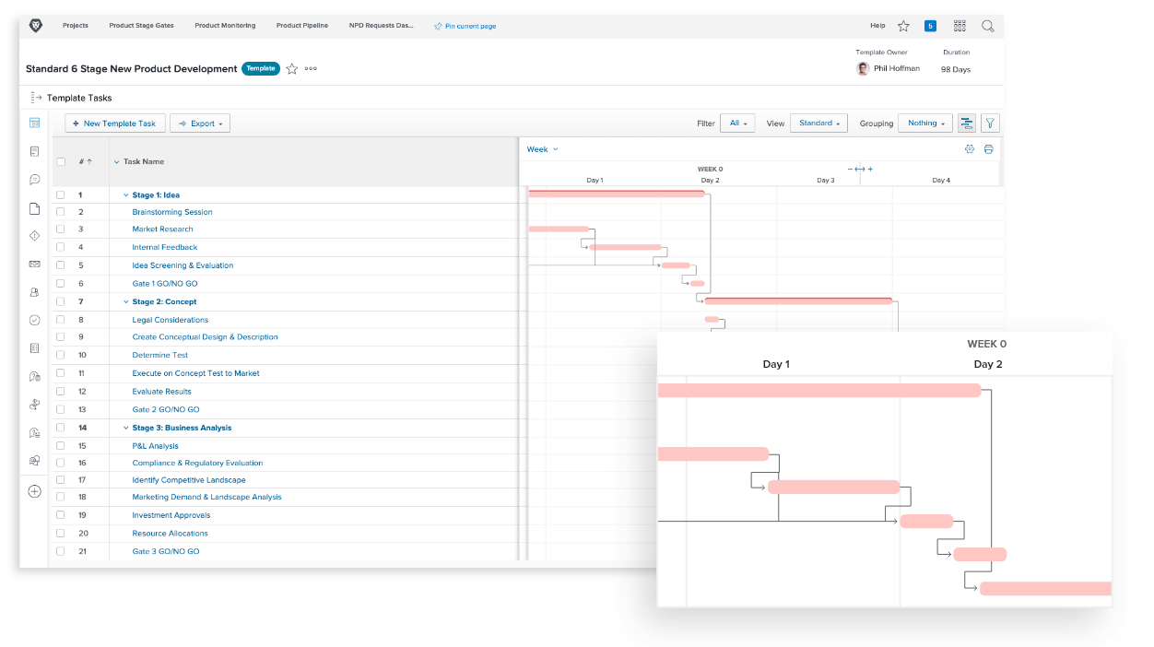Open the Export dropdown button
This screenshot has height=647, width=1154.
point(200,124)
